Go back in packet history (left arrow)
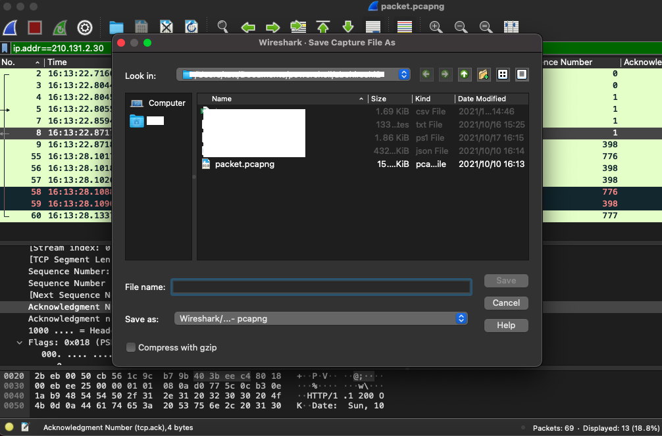This screenshot has width=662, height=436. click(248, 28)
